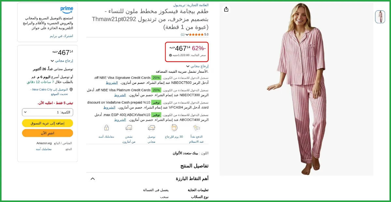The width and height of the screenshot is (391, 202).
Task: Click the free delivery (توصيل مجاني) truck icon
Action: pyautogui.click(x=152, y=128)
